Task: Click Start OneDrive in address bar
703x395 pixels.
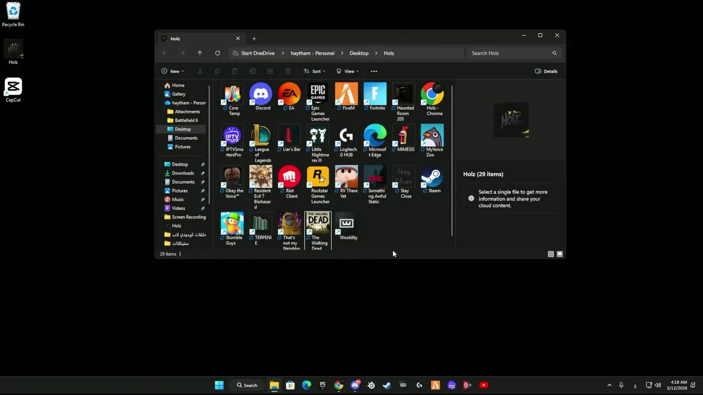Action: click(258, 53)
